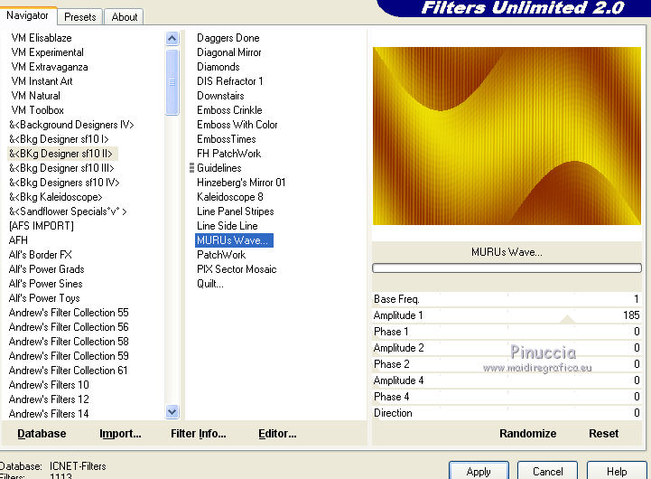Open the Import... dialog
The width and height of the screenshot is (651, 479).
point(120,434)
